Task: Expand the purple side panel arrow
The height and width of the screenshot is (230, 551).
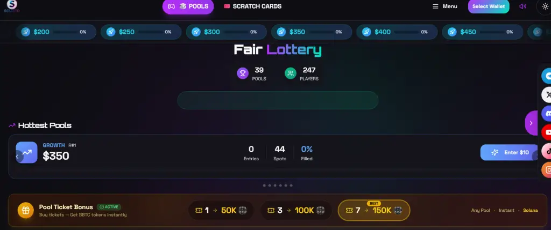Action: click(531, 123)
